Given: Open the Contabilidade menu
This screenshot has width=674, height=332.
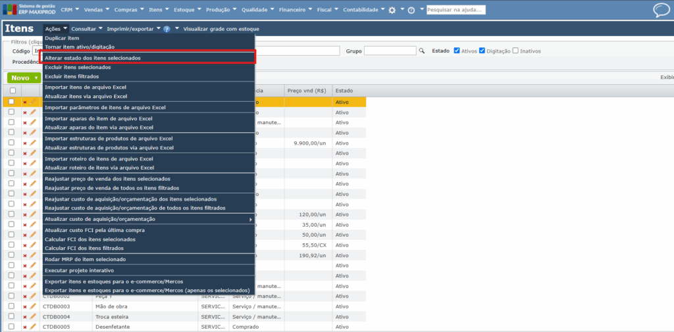Looking at the screenshot, I should coord(363,9).
